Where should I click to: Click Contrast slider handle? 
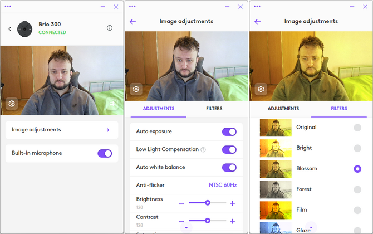[x=208, y=221]
